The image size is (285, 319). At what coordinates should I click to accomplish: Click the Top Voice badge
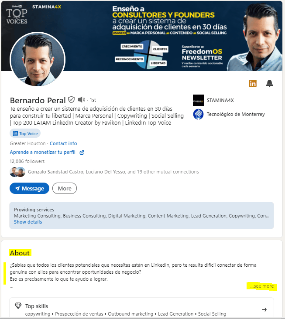25,133
